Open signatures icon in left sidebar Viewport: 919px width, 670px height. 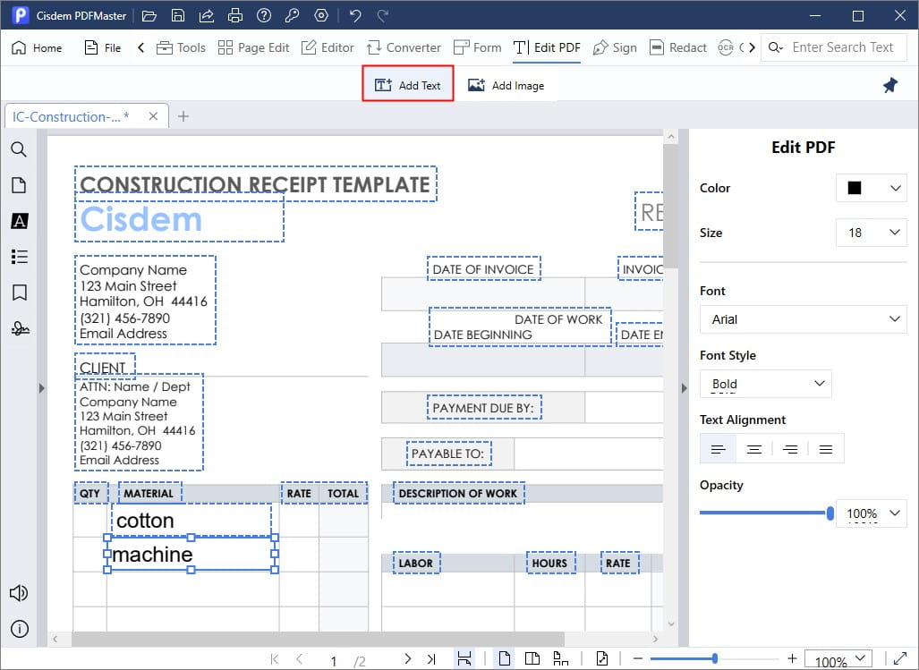point(20,328)
